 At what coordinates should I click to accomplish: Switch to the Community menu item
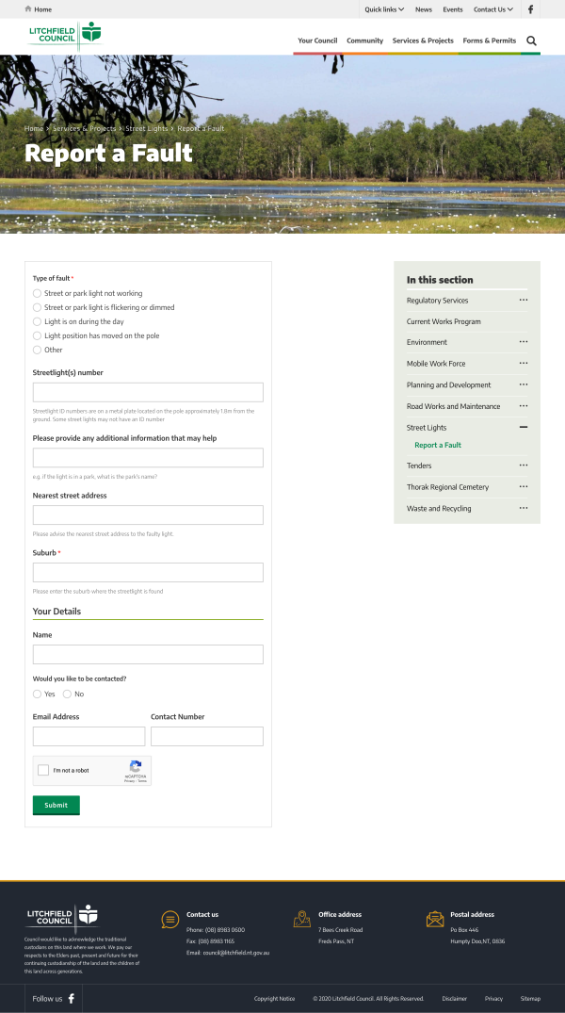pos(364,41)
